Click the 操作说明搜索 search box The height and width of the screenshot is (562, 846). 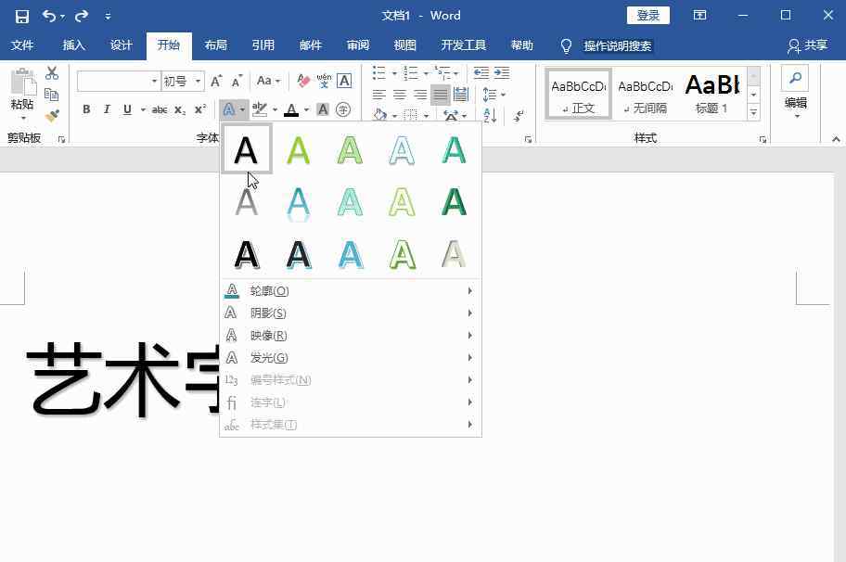click(617, 46)
